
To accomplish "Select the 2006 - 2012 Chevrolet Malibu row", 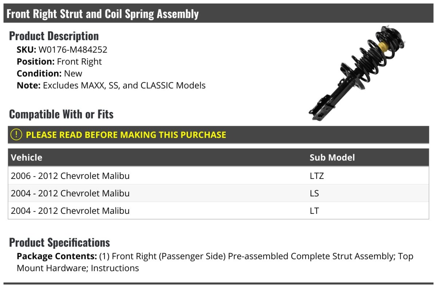I will tap(219, 176).
